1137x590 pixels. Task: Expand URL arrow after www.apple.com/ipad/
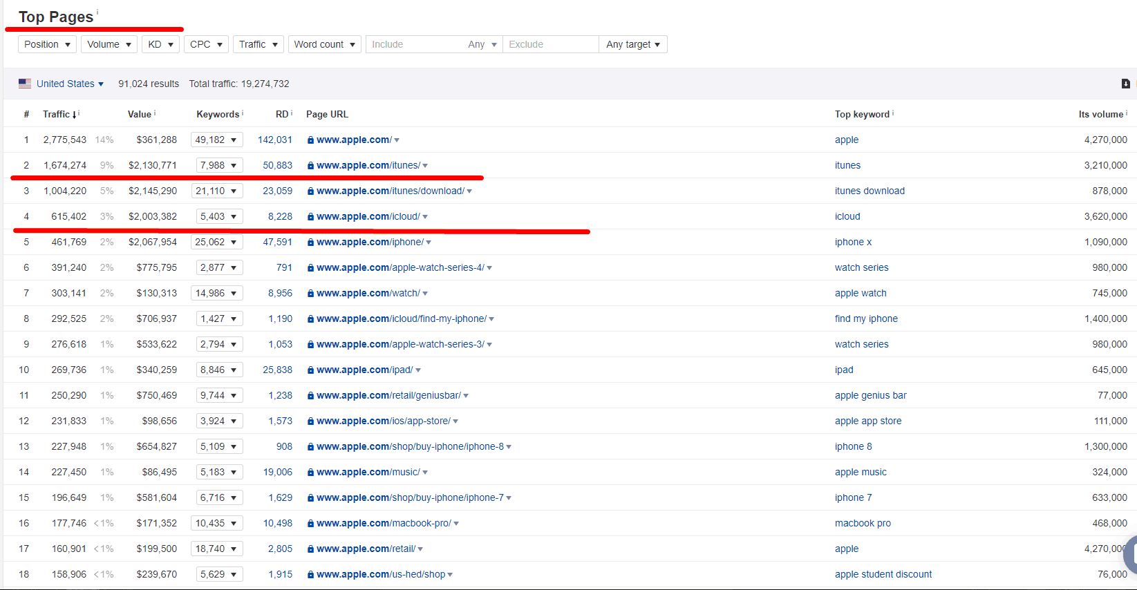click(418, 370)
